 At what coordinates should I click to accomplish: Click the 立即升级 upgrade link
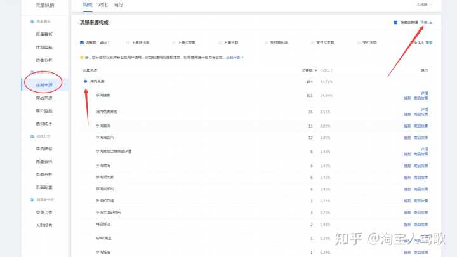tap(233, 58)
